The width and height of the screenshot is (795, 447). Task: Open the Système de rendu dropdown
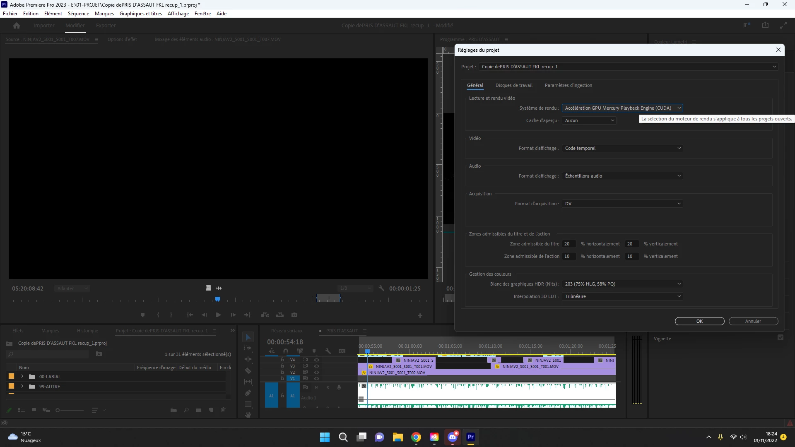click(x=622, y=108)
